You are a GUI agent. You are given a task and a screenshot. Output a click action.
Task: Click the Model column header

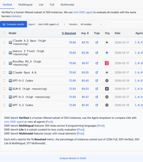coord(12,33)
